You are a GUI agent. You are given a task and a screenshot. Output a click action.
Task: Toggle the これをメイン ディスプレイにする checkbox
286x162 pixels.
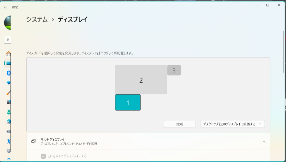pos(43,156)
